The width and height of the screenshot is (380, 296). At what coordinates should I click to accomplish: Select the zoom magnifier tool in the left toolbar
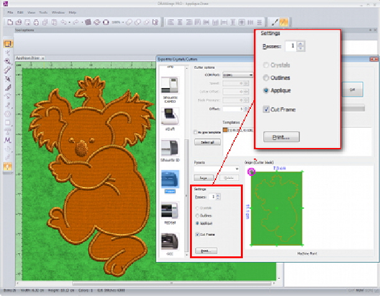pyautogui.click(x=7, y=61)
